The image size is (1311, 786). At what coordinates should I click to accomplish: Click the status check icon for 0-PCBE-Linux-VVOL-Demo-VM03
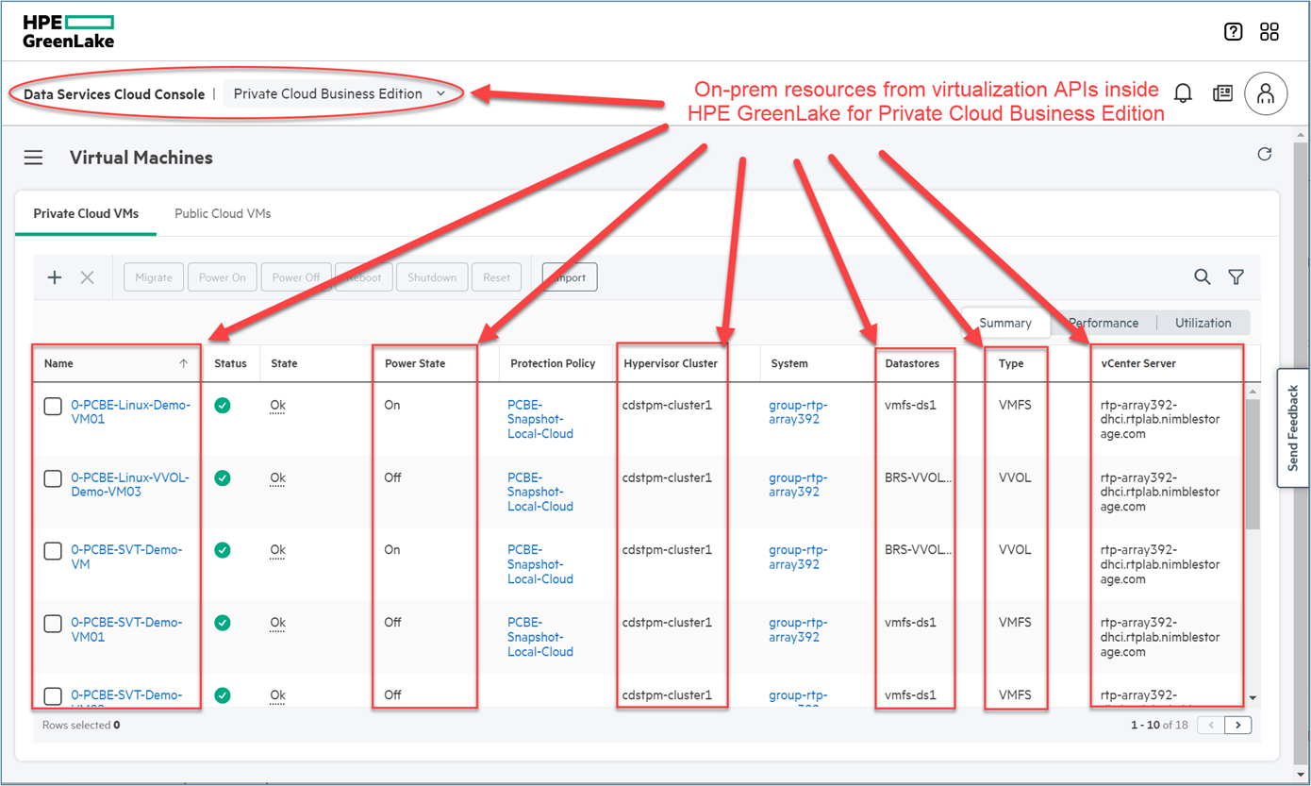click(223, 478)
